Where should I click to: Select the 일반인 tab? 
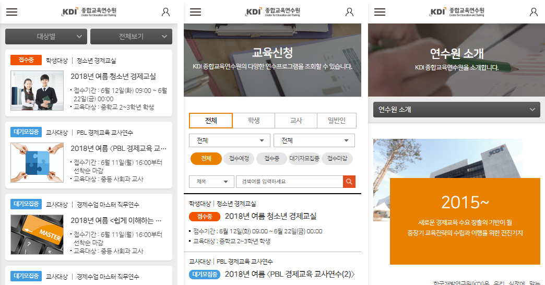point(337,120)
